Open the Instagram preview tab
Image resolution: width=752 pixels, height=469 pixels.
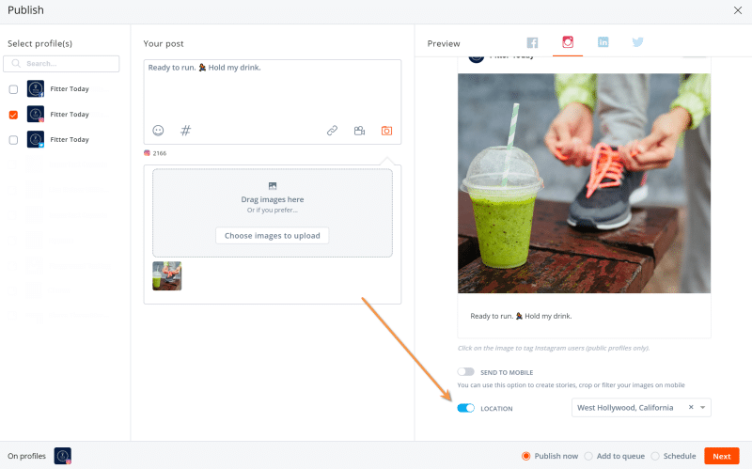pyautogui.click(x=568, y=42)
